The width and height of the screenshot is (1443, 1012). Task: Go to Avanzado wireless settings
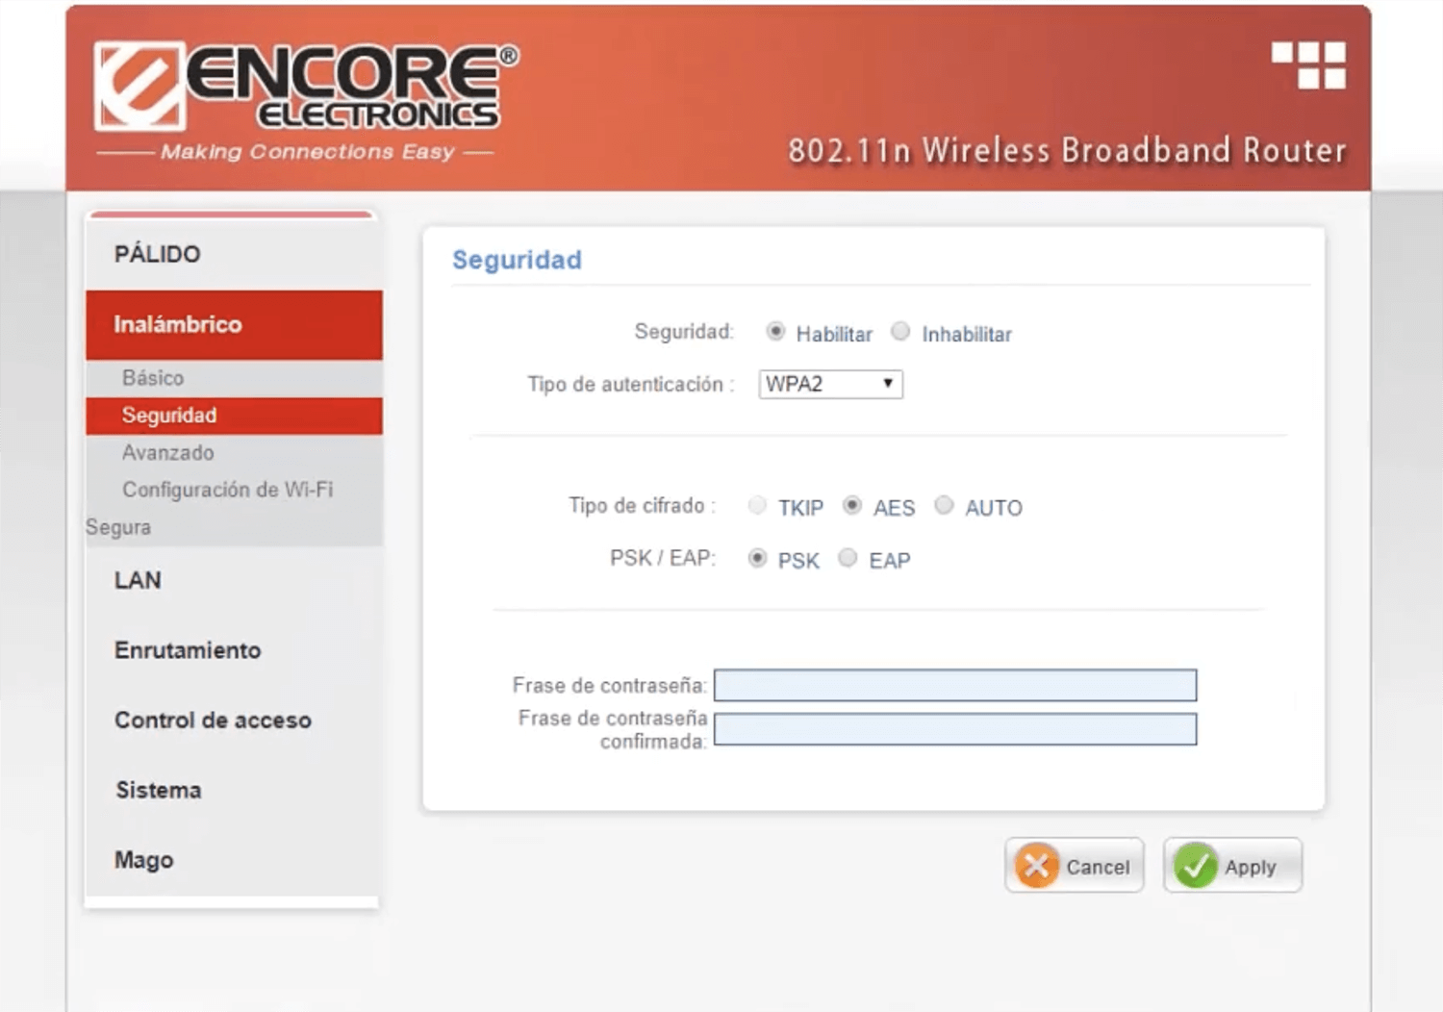click(x=168, y=452)
